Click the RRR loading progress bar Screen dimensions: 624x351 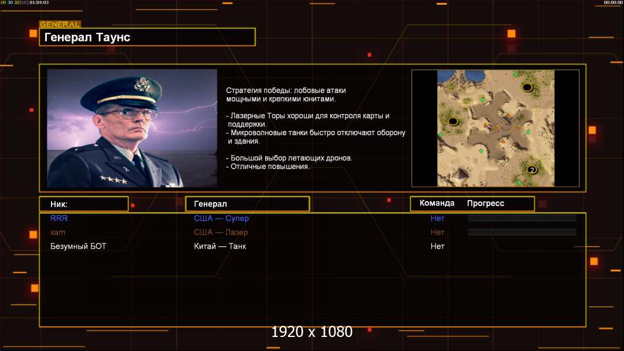tap(522, 218)
